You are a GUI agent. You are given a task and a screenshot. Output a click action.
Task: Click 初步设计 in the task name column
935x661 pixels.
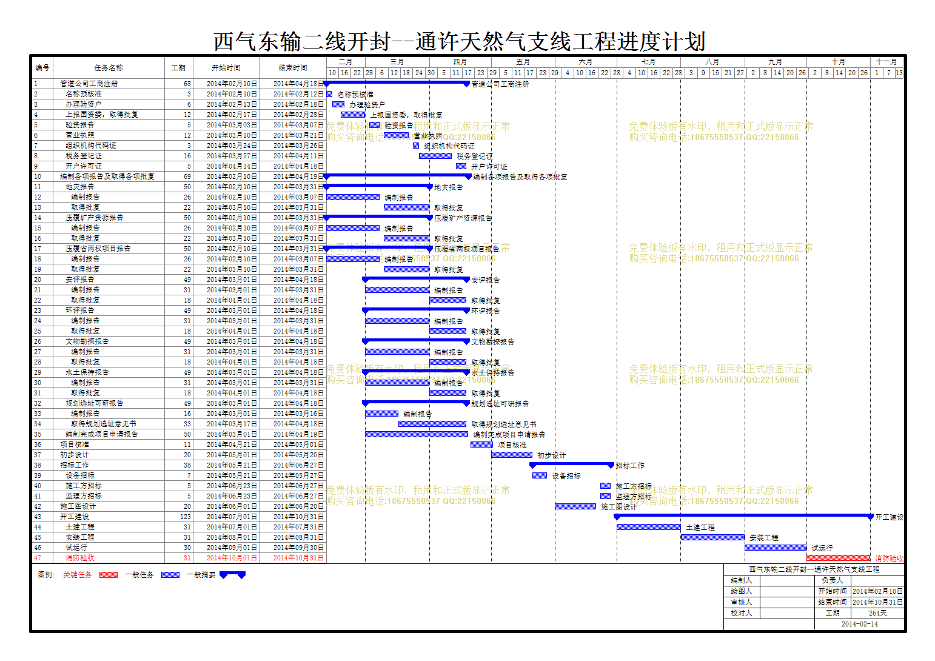click(75, 455)
